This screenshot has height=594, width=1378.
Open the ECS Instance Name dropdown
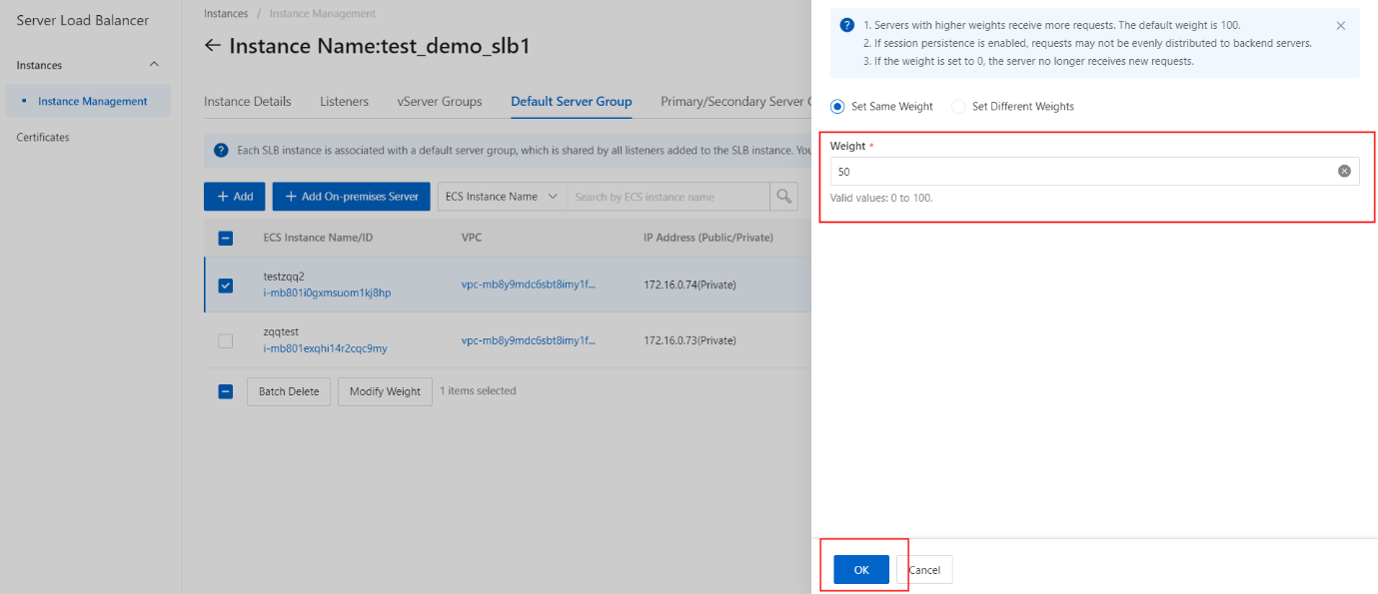coord(502,196)
